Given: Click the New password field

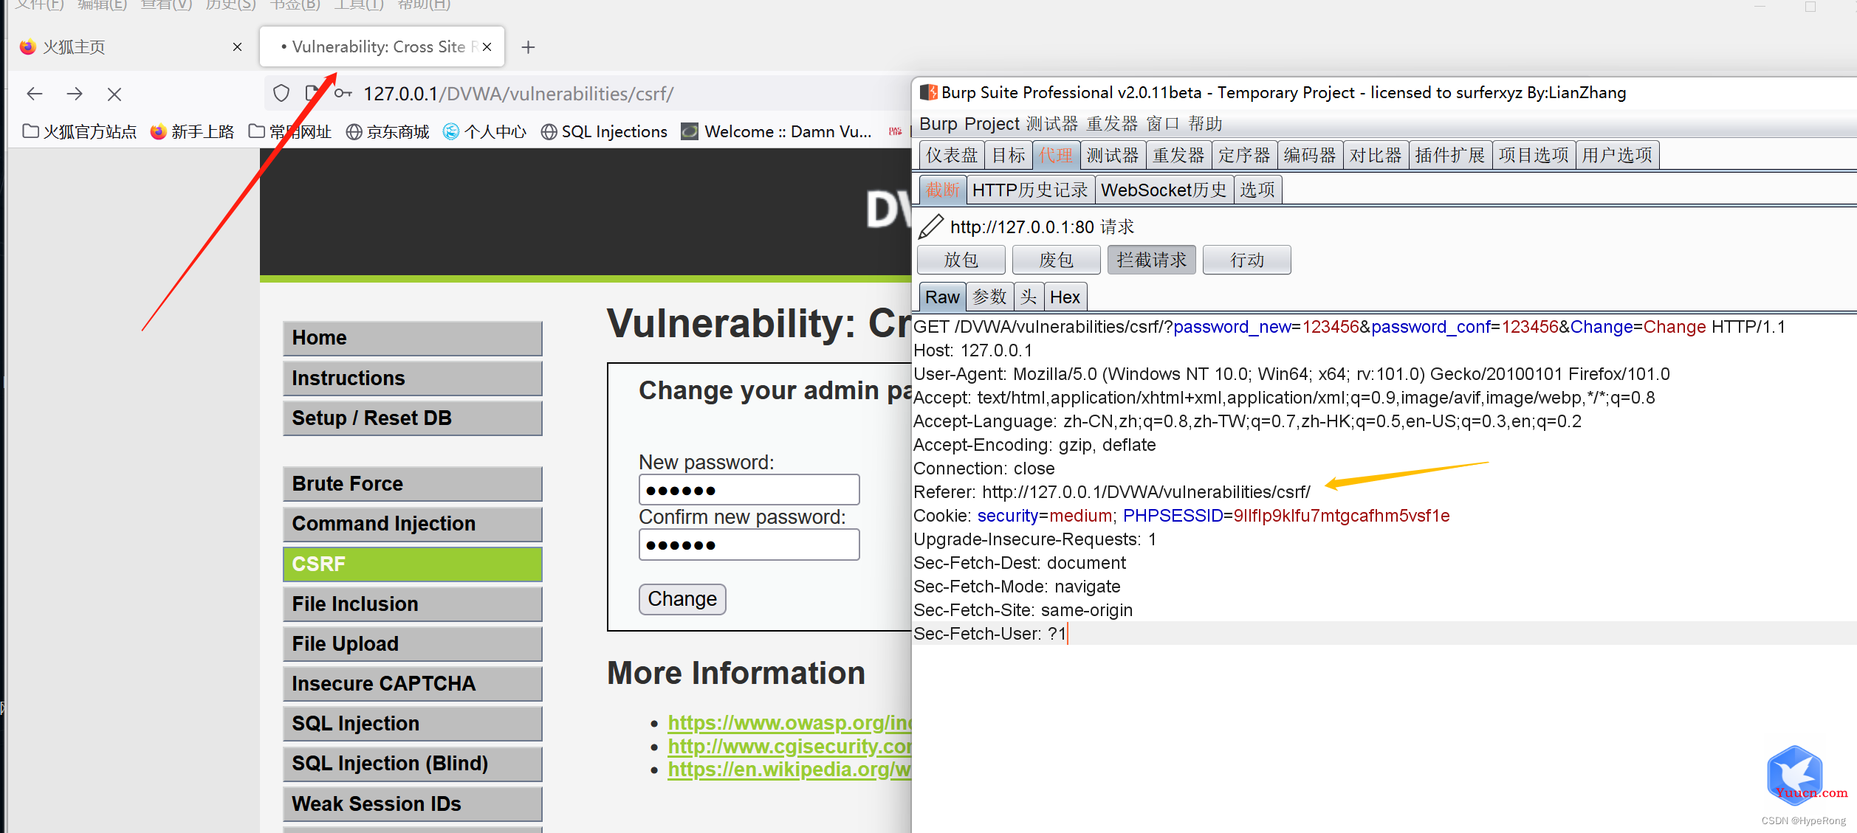Looking at the screenshot, I should pyautogui.click(x=749, y=490).
